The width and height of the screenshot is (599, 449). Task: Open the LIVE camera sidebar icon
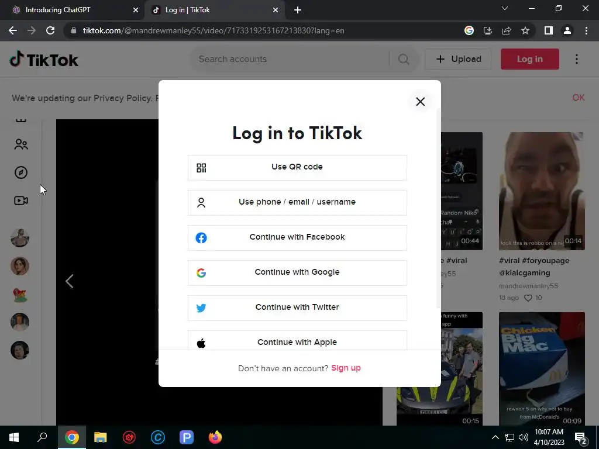coord(21,201)
